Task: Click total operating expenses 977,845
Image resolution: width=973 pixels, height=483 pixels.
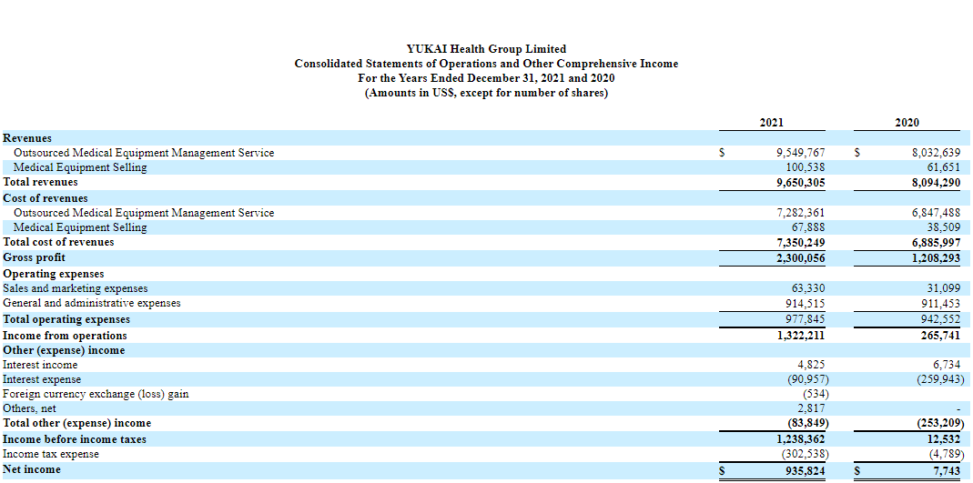Action: pyautogui.click(x=806, y=319)
